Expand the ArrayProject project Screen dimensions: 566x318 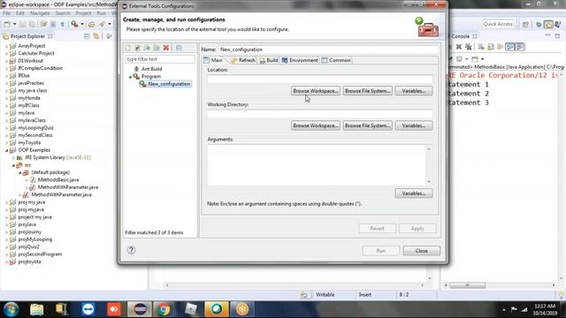click(x=6, y=46)
